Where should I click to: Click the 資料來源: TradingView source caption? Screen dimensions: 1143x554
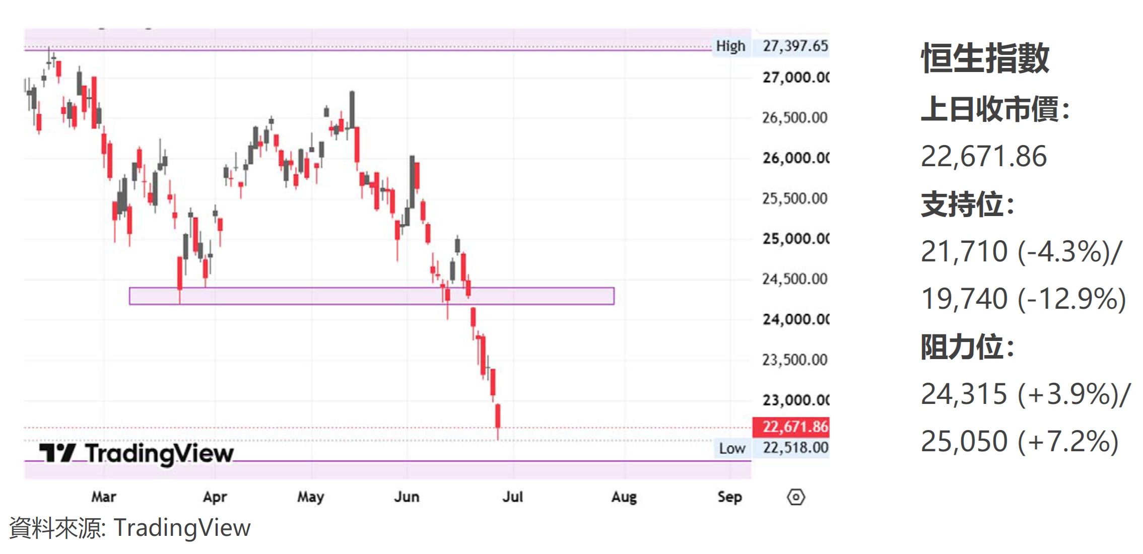pyautogui.click(x=130, y=528)
